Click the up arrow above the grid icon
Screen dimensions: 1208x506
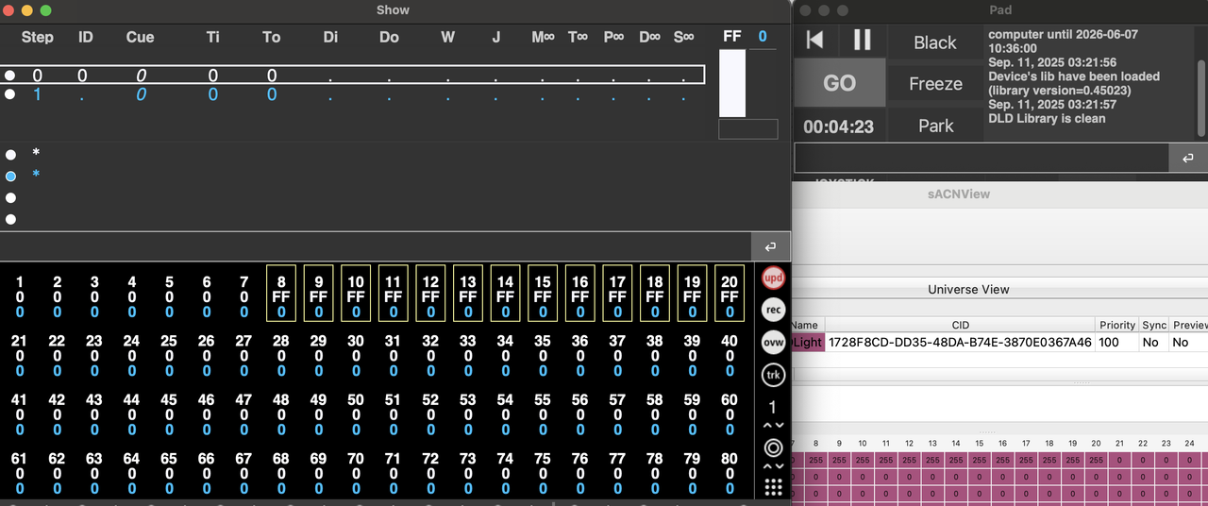(x=767, y=466)
